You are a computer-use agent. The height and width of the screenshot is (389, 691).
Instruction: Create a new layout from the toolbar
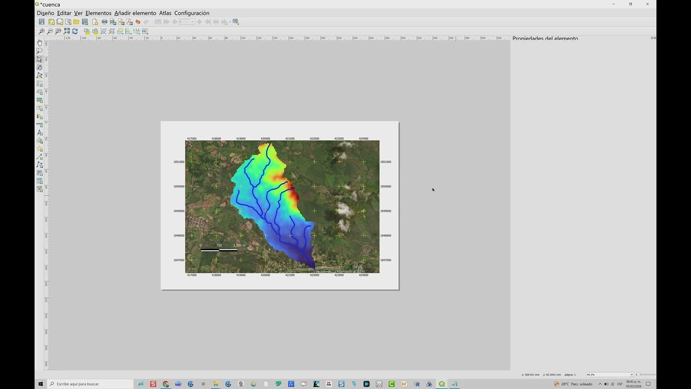[x=51, y=22]
